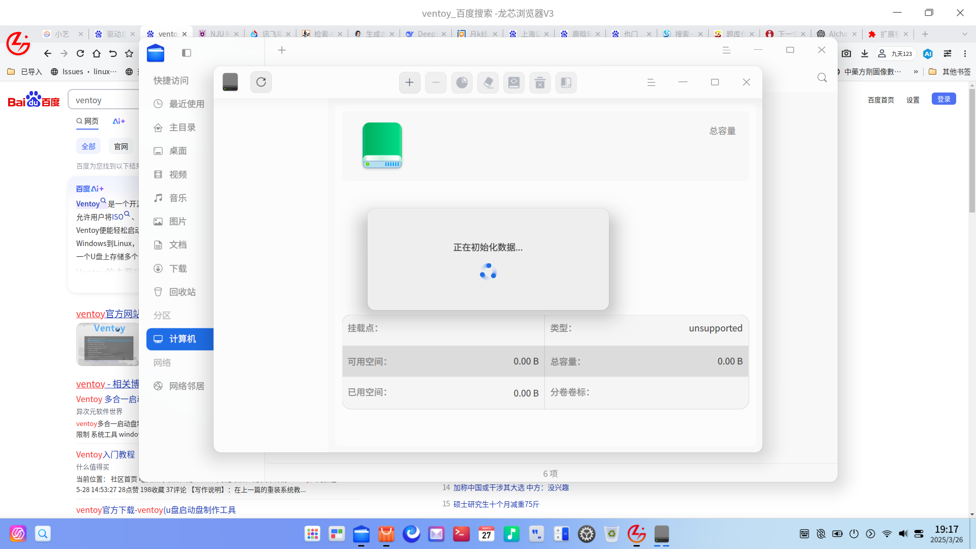Open the terminal icon in taskbar
This screenshot has width=976, height=549.
coord(461,534)
